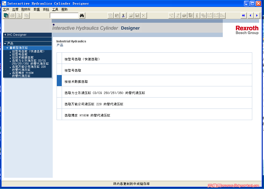Viewport: 264px width, 189px height.
Task: Click the copy pages toolbar icon
Action: [x=27, y=16]
